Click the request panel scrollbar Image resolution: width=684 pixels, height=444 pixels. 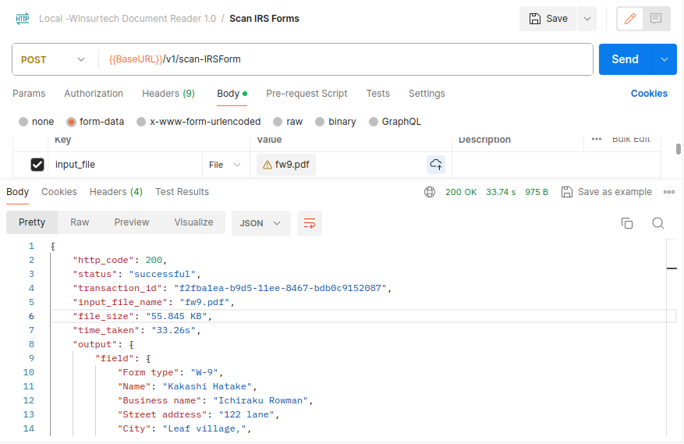678,149
